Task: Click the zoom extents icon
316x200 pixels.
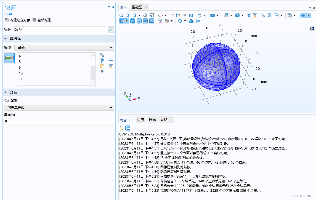Action: click(x=152, y=15)
